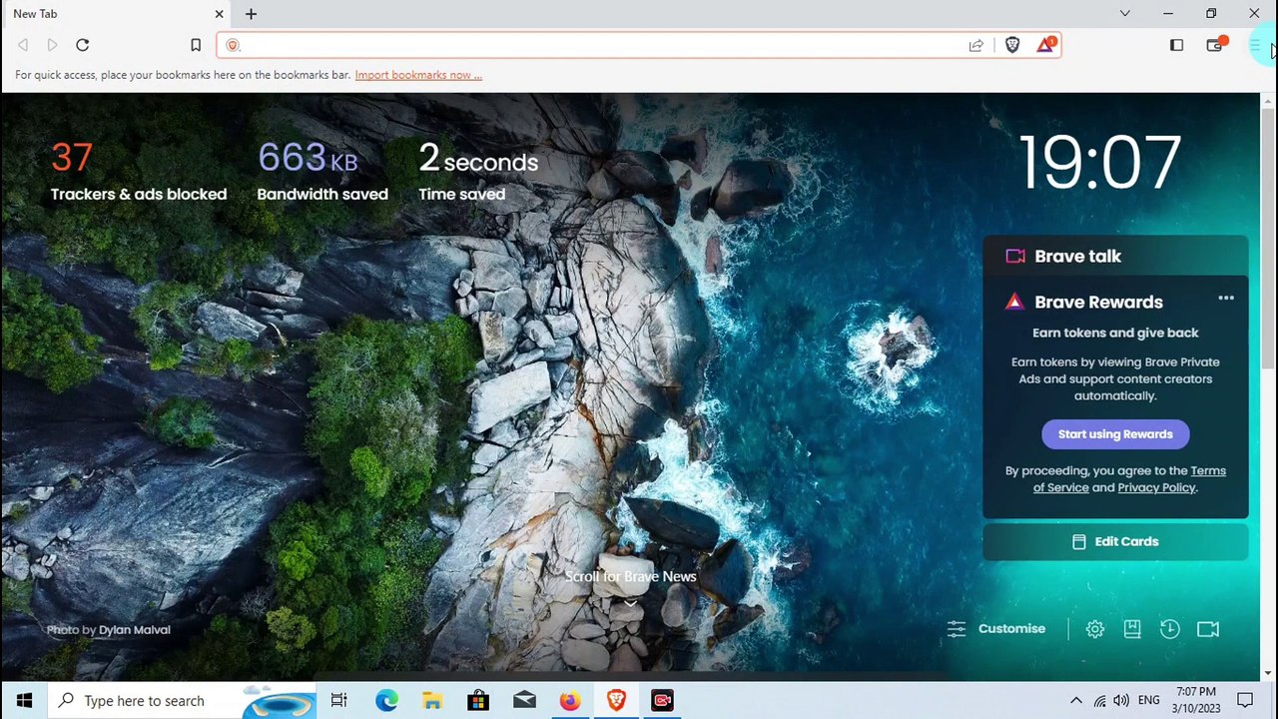Toggle the sidebar panel icon

click(x=1176, y=45)
